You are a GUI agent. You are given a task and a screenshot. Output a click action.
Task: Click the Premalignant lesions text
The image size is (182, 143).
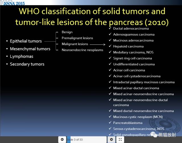pos(77,38)
